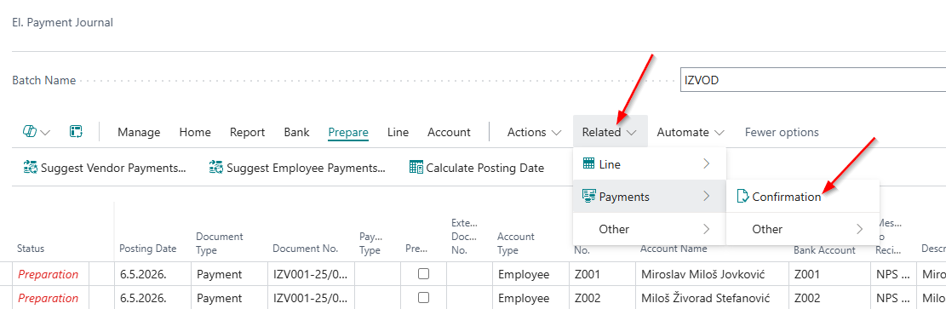
Task: Toggle Prepayment checkbox for Miloš Živorad Stefanović
Action: coord(423,298)
